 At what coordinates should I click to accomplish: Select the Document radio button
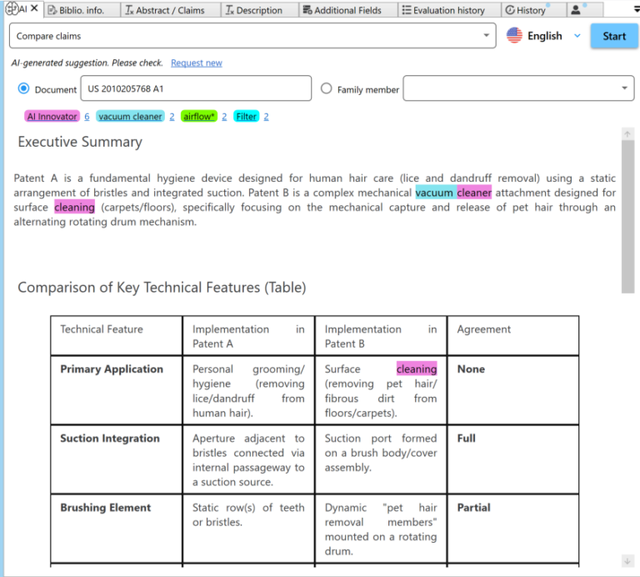click(x=23, y=89)
